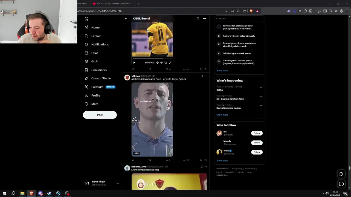Image resolution: width=351 pixels, height=197 pixels.
Task: Open the X logo home icon
Action: click(87, 19)
